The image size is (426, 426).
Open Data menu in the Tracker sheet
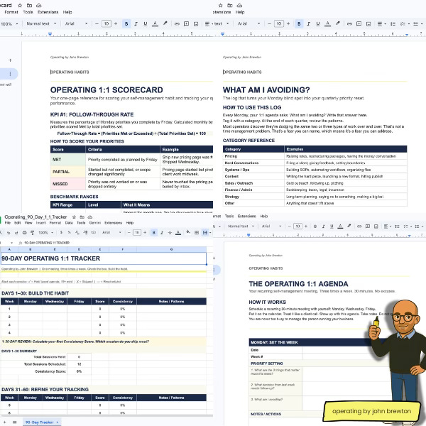coord(69,223)
